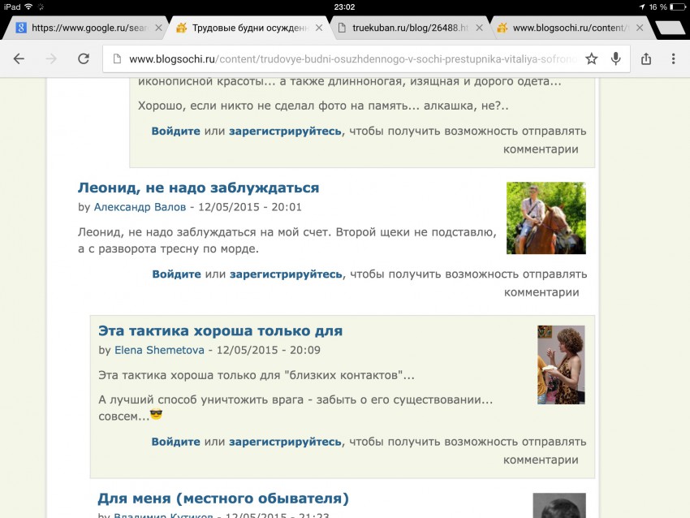Reload the current blogsochi.ru page
690x518 pixels.
pyautogui.click(x=83, y=58)
